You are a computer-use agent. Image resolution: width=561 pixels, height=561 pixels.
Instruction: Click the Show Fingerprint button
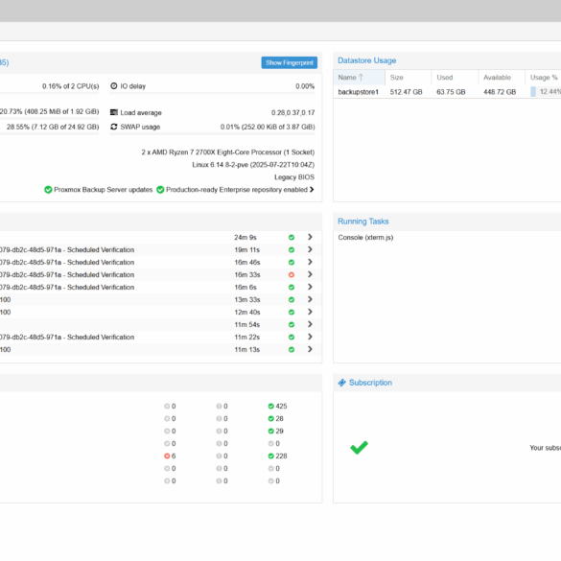(x=289, y=62)
